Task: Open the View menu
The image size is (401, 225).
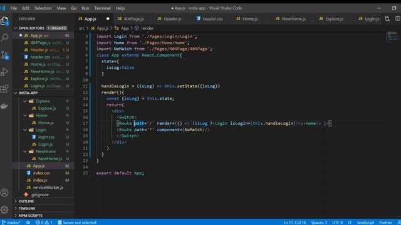Action: pyautogui.click(x=61, y=8)
